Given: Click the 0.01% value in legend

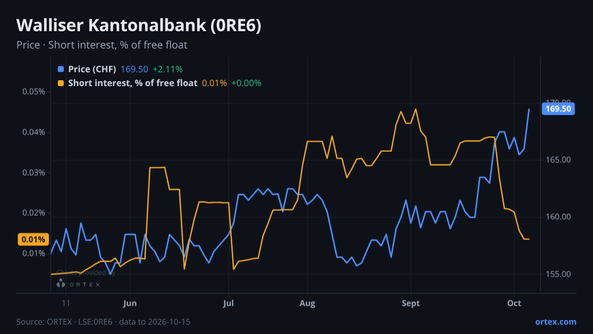Looking at the screenshot, I should [x=214, y=83].
